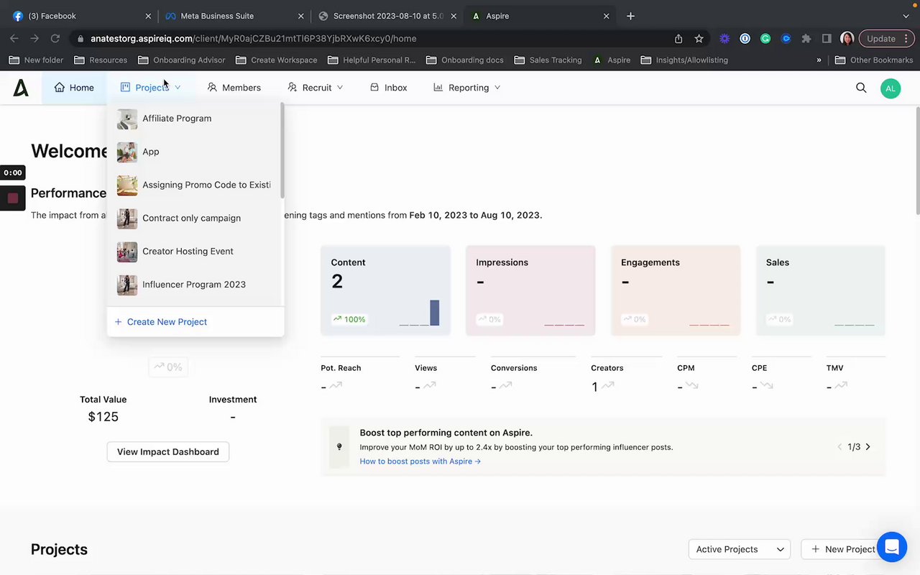Reload the page in the browser
The image size is (920, 575).
55,39
